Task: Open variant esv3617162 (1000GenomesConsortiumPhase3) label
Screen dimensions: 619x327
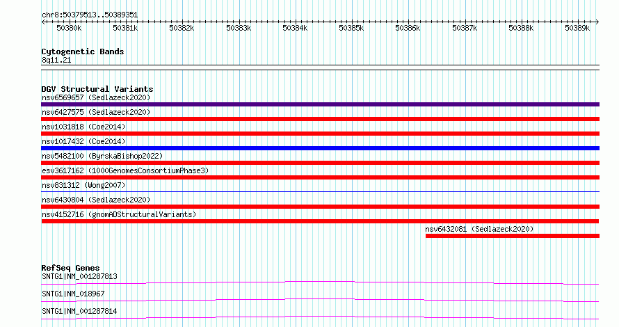Action: (125, 170)
